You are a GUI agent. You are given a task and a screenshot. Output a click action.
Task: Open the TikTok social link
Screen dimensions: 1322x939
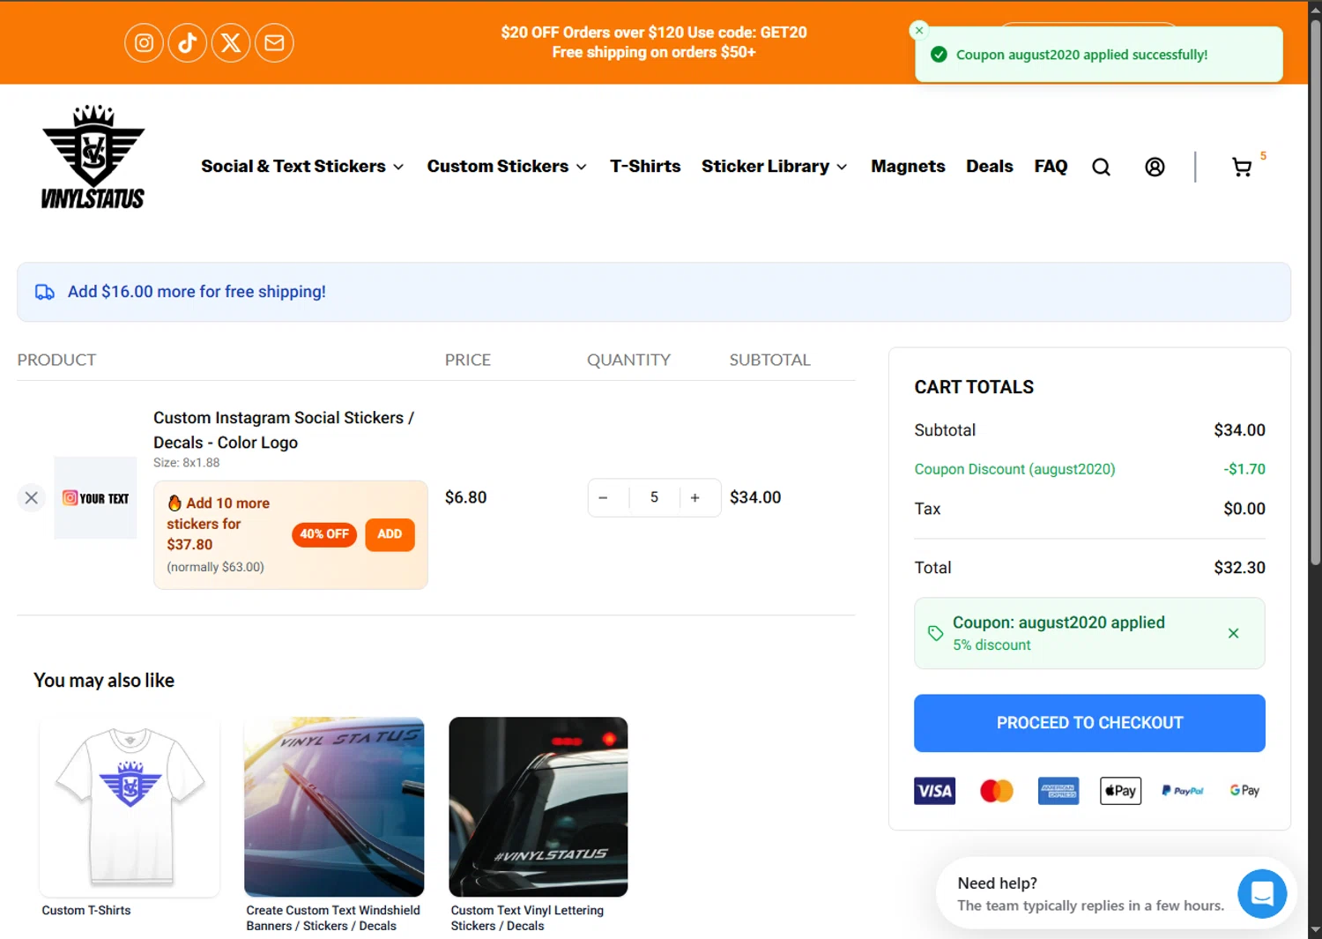(187, 42)
